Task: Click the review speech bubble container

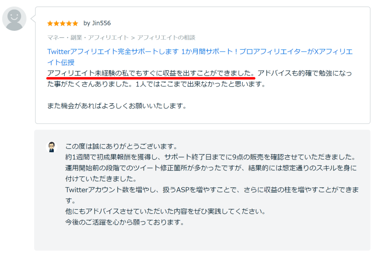Action: click(202, 64)
